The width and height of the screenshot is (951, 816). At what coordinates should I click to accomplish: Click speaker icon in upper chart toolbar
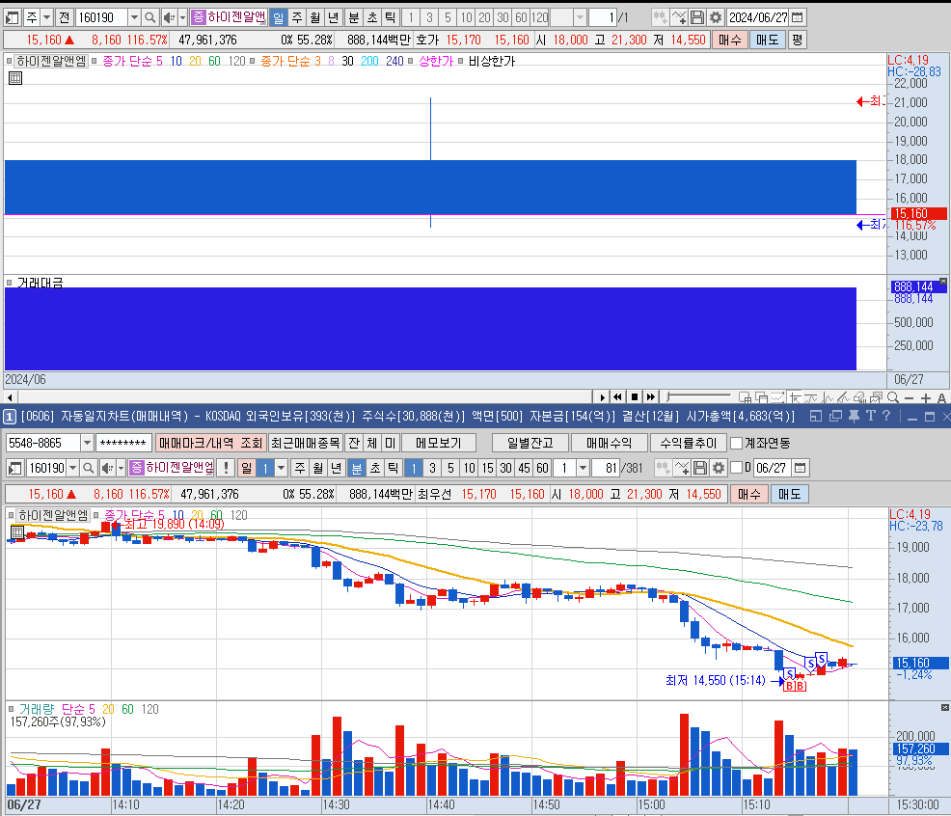click(x=169, y=17)
